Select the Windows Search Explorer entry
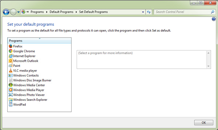Image resolution: width=218 pixels, height=130 pixels. pyautogui.click(x=30, y=100)
